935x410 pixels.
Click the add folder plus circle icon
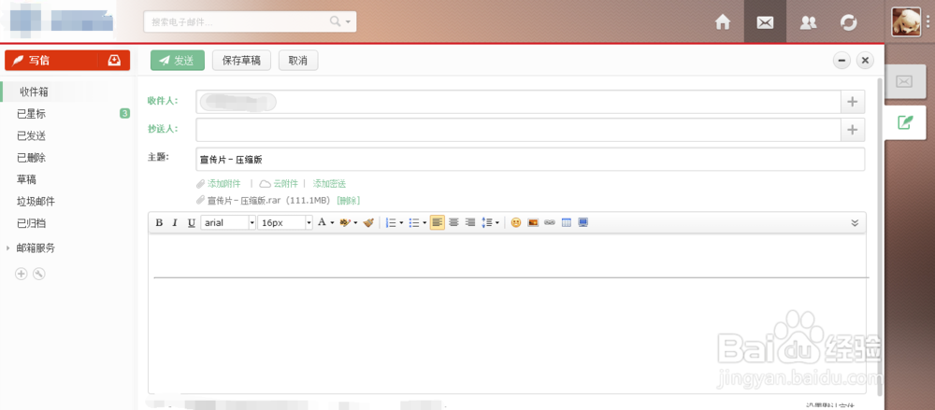22,274
